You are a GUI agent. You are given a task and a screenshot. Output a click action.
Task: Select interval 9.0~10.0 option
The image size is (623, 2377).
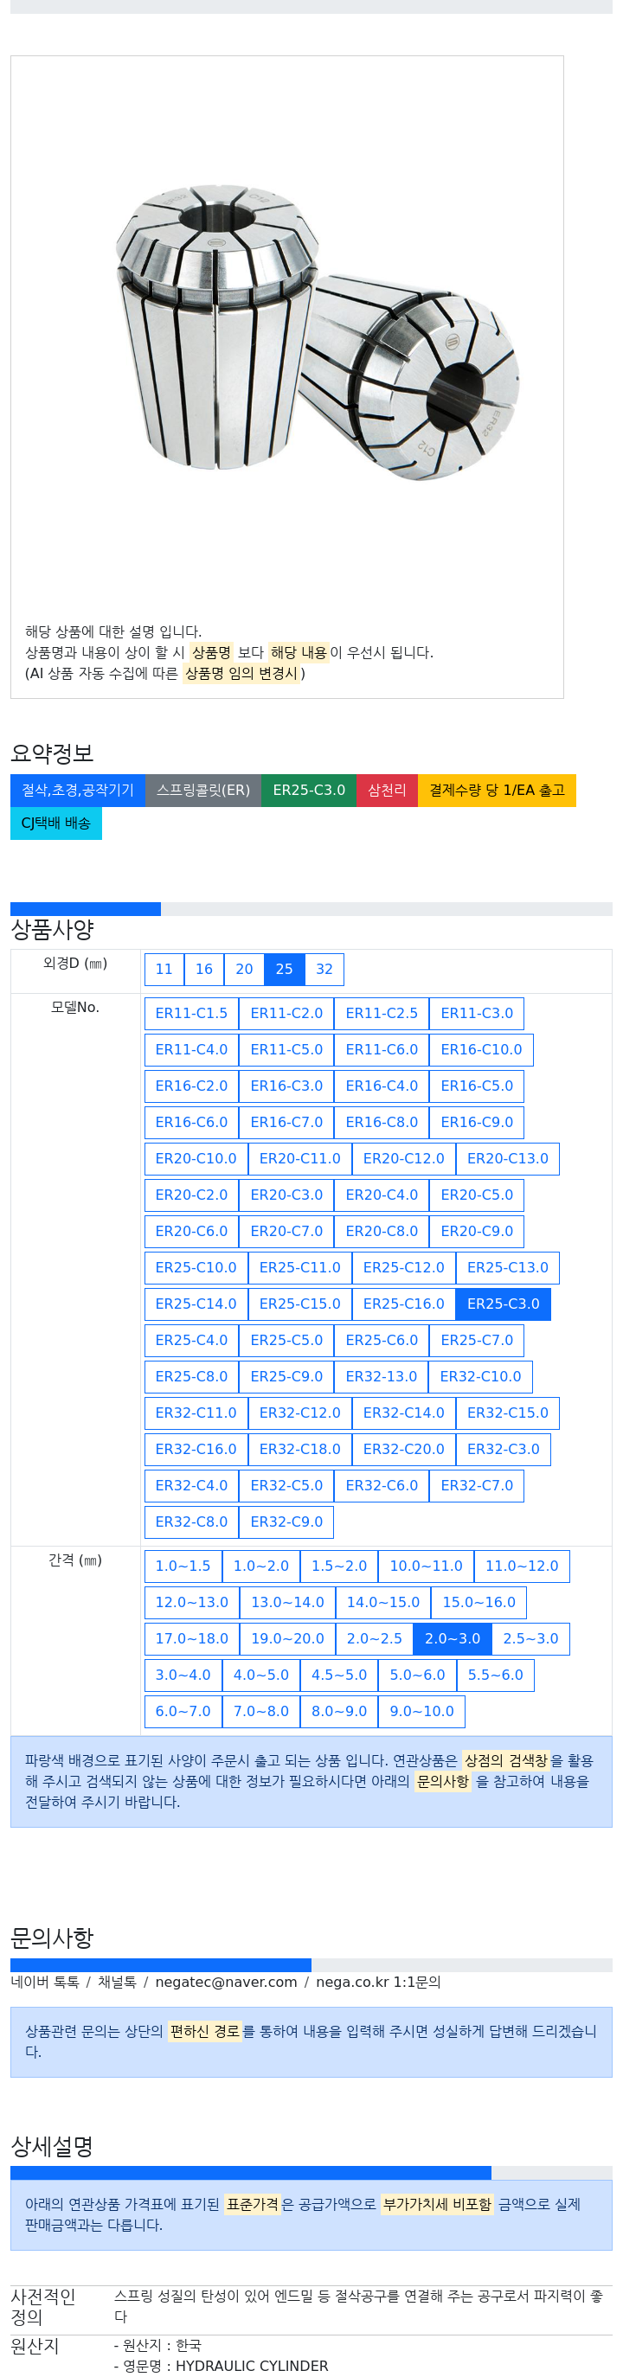421,1711
